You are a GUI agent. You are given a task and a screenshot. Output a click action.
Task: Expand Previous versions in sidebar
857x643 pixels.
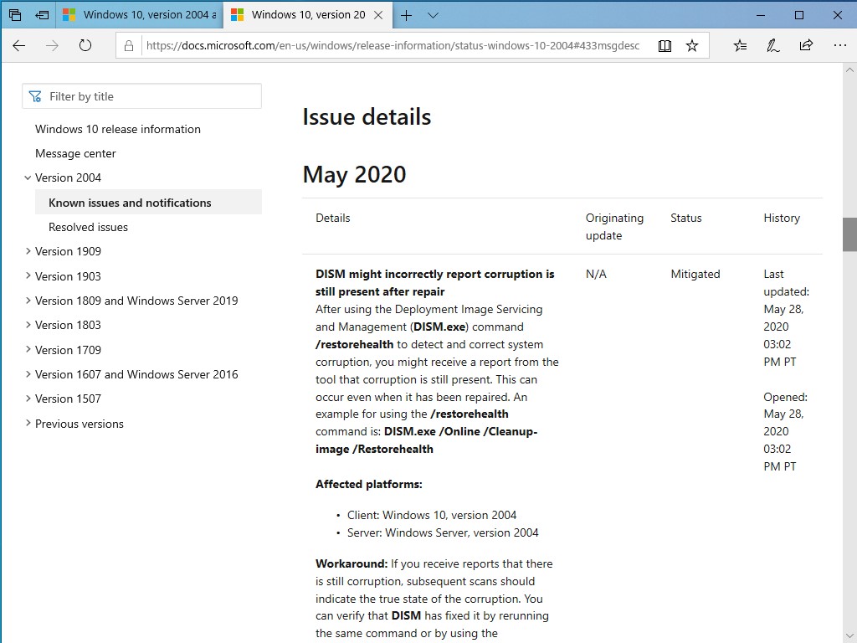(28, 424)
